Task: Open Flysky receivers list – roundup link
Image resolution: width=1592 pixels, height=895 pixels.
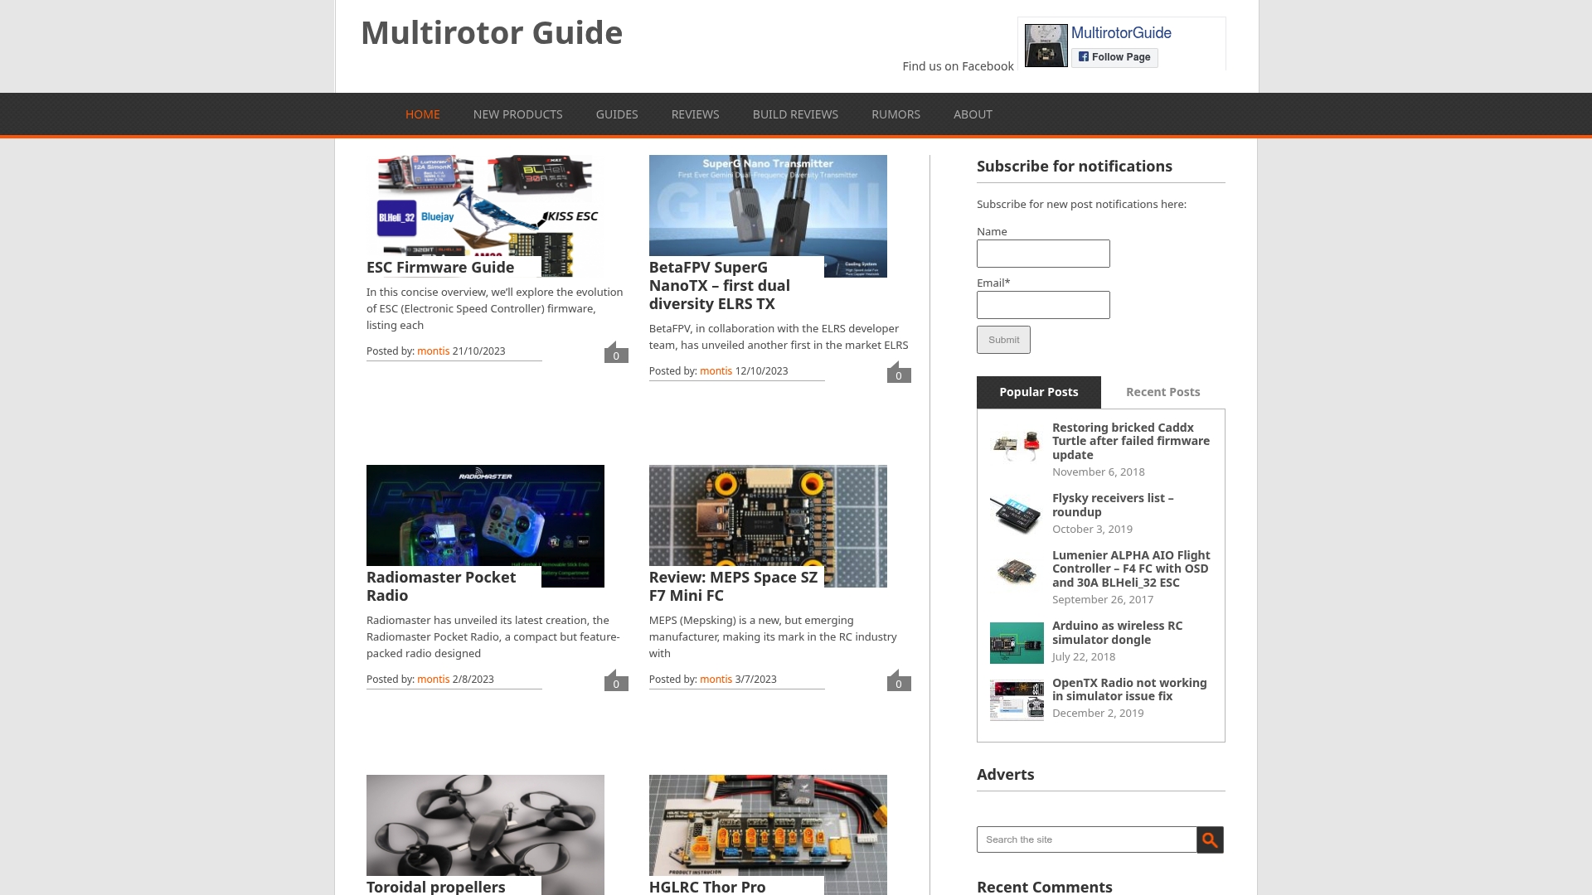Action: tap(1113, 505)
